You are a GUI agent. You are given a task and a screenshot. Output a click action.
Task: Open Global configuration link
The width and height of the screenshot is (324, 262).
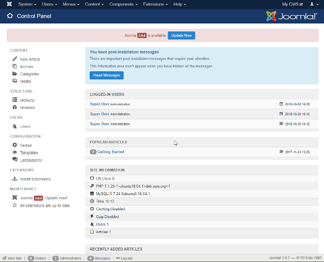[x=26, y=145]
